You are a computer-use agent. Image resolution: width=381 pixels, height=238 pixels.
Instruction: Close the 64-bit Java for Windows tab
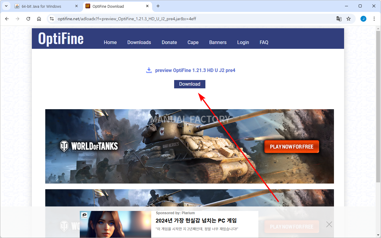[x=76, y=6]
